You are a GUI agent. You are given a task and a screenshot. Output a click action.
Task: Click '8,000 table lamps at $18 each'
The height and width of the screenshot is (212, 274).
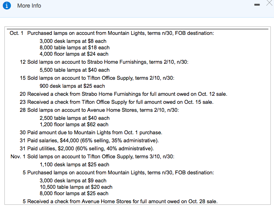(x=75, y=48)
